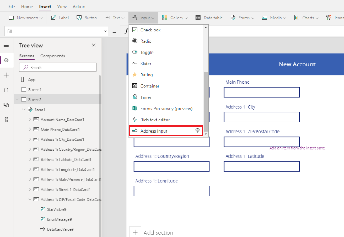
Task: Switch to the Components tab
Action: tap(52, 56)
